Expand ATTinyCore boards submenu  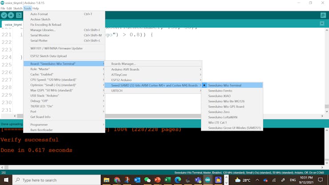pyautogui.click(x=153, y=75)
